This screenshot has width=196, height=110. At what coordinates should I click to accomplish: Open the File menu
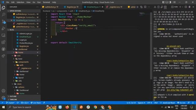point(7,2)
